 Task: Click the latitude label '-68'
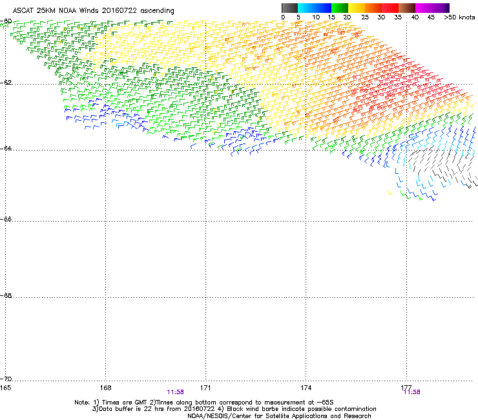6,296
